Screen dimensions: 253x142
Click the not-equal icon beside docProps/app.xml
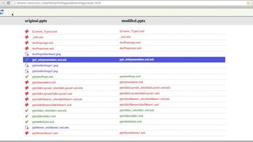pyautogui.click(x=27, y=43)
